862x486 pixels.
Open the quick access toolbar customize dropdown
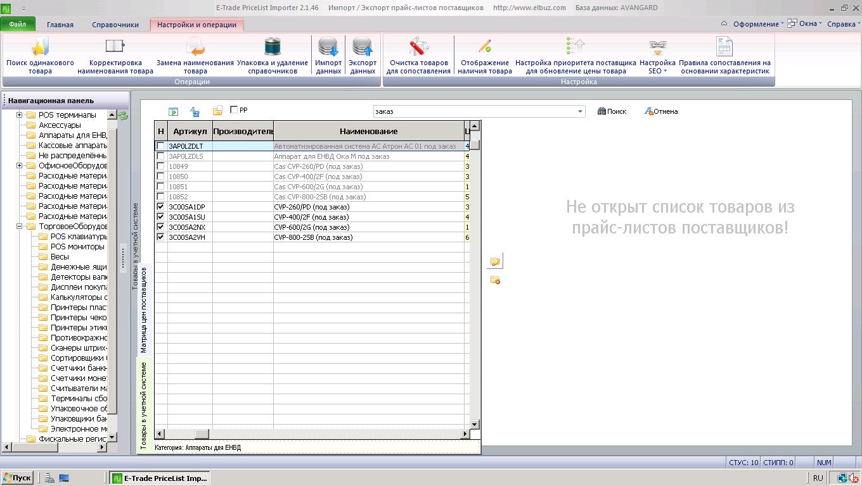click(x=24, y=8)
